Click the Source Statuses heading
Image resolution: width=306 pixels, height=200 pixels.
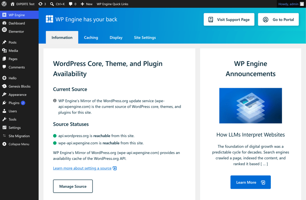click(71, 124)
